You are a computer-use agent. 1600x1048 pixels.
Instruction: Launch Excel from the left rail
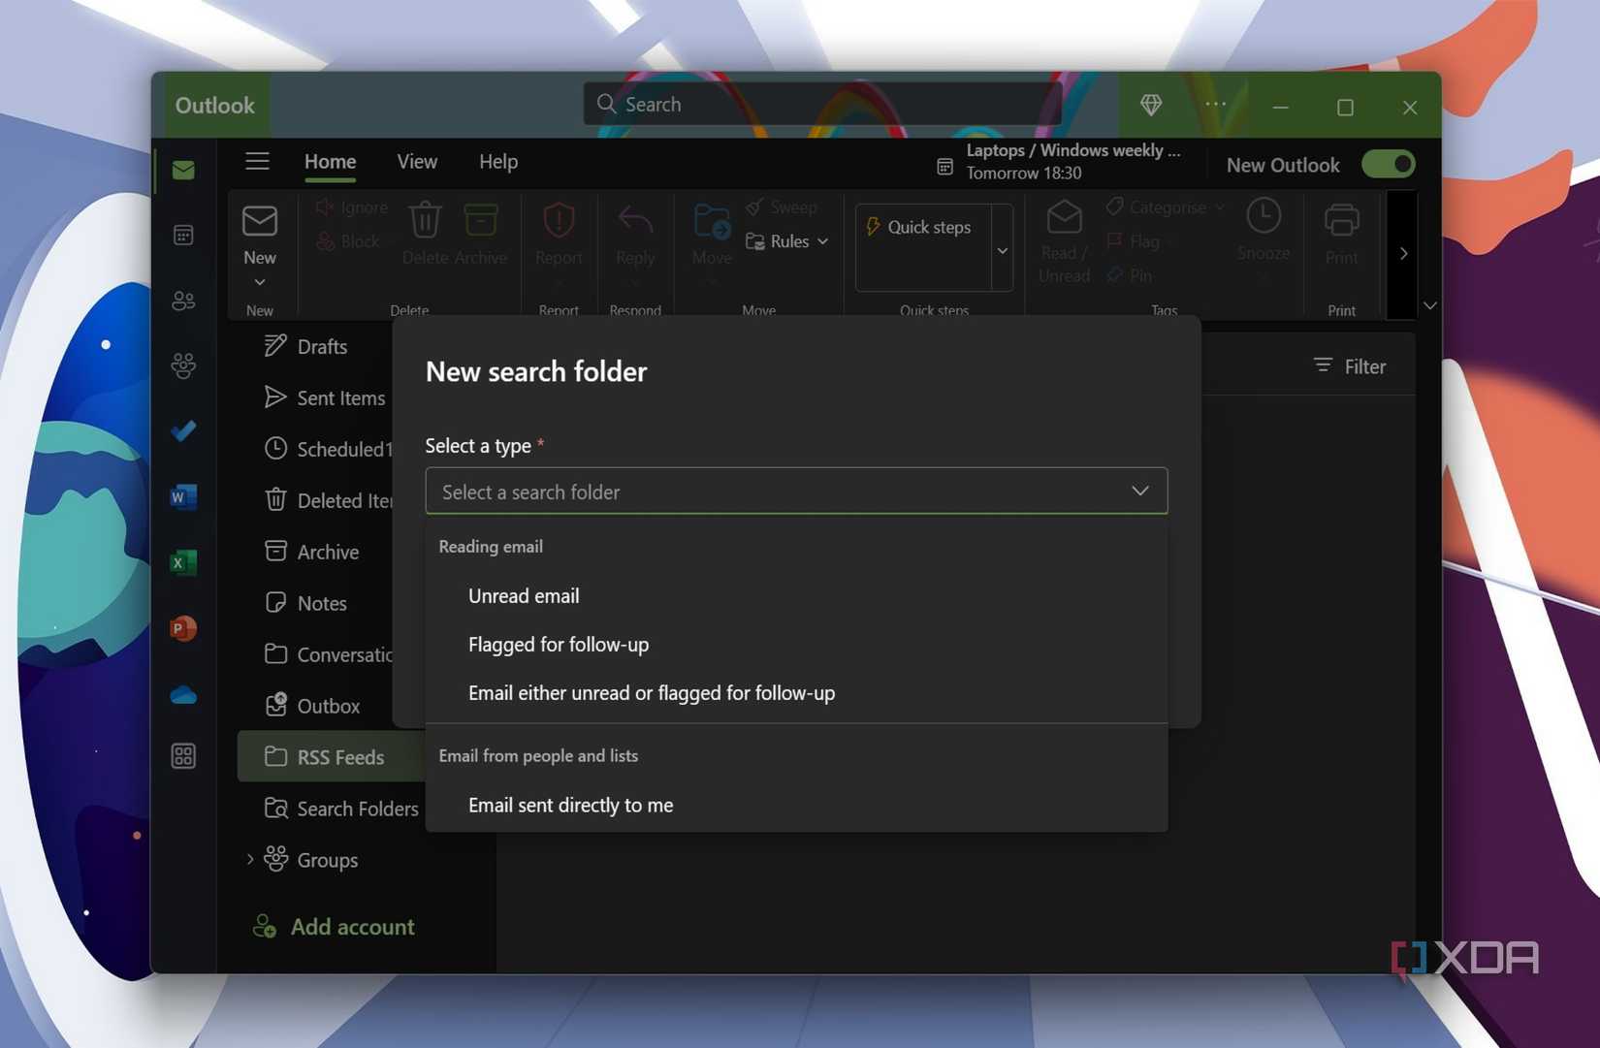point(183,562)
